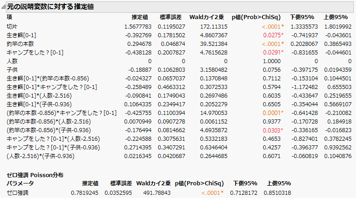This screenshot has height=198, width=356.
Task: Select the (釣竿の本数-0.856)*(人数-2.516) term
Action: pos(49,121)
